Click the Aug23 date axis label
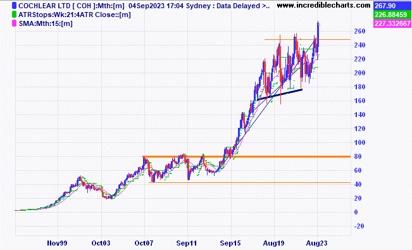 316,243
